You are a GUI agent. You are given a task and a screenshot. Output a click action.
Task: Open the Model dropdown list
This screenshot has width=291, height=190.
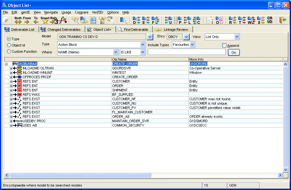tap(150, 37)
